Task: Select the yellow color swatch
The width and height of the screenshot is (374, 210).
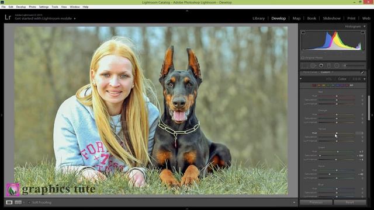Action: click(x=323, y=85)
